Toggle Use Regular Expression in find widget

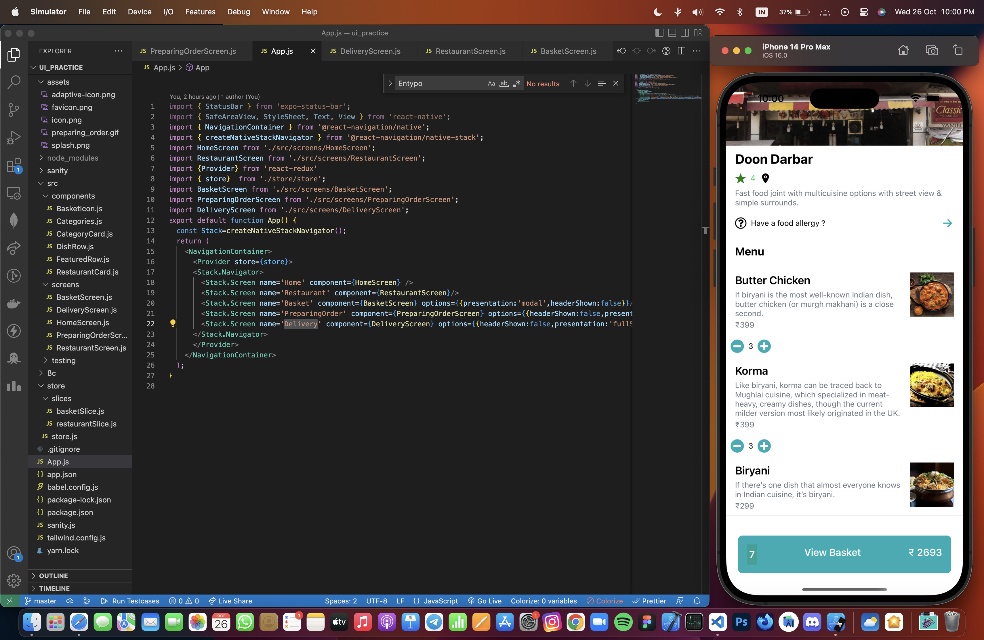click(516, 83)
